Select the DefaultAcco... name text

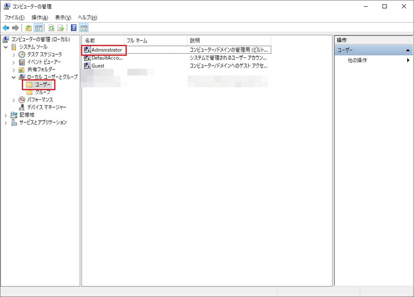click(x=107, y=58)
